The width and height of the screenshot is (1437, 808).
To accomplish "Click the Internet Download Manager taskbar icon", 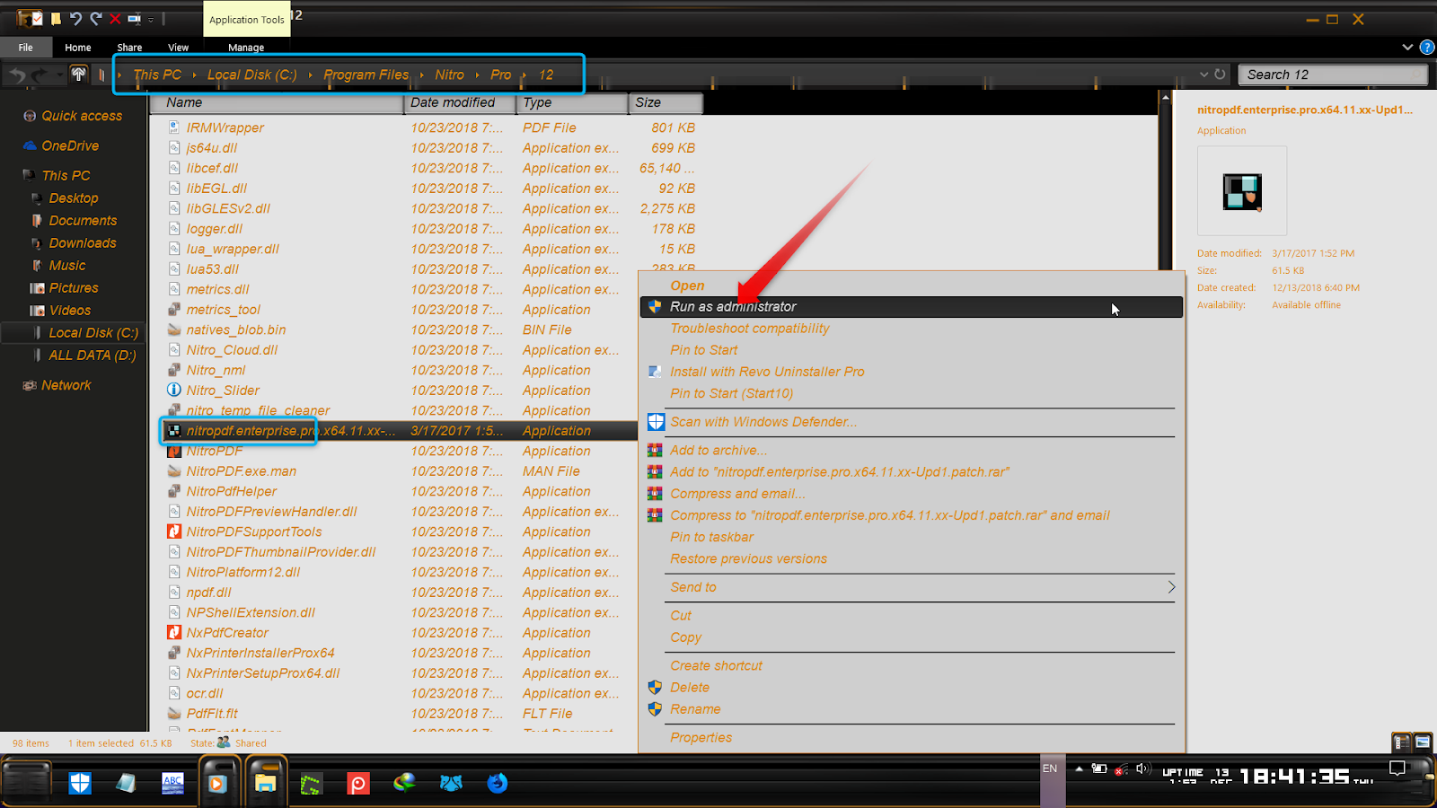I will point(404,783).
